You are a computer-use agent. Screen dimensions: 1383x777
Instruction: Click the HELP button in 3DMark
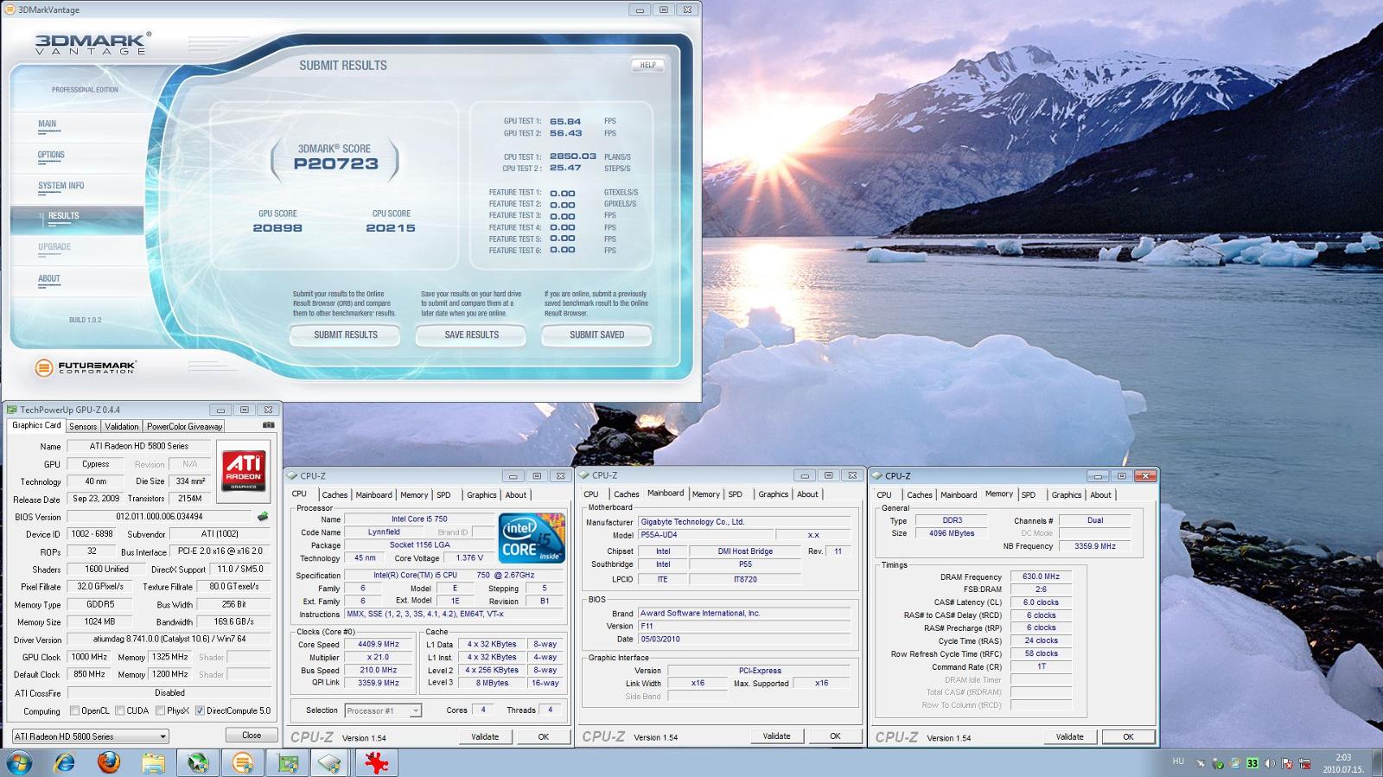coord(647,65)
